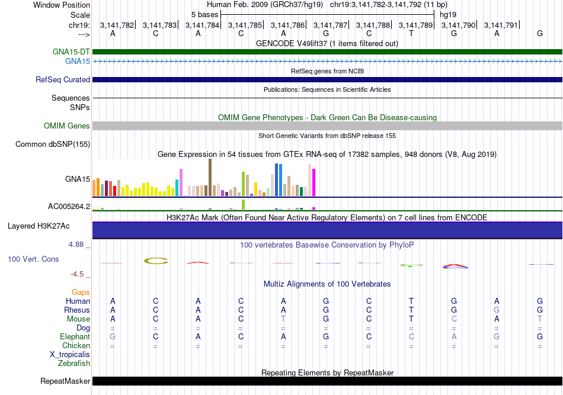Click Short Genetic Variants from dbSNP title

(x=327, y=136)
